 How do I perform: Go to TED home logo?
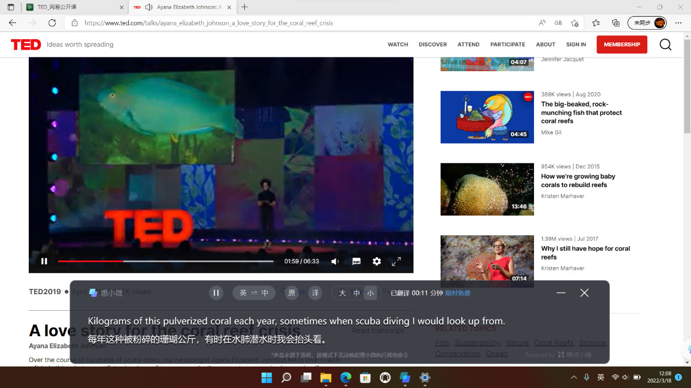[x=26, y=45]
